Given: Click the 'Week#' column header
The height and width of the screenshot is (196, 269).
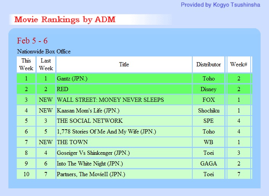Looking at the screenshot, I should [238, 64].
